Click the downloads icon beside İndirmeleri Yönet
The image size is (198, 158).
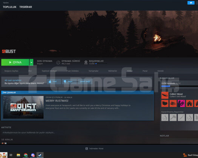tap(87, 149)
